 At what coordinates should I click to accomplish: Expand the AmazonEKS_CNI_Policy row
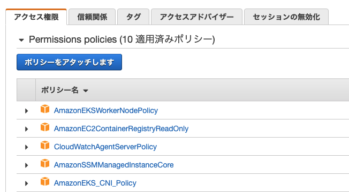pos(26,183)
